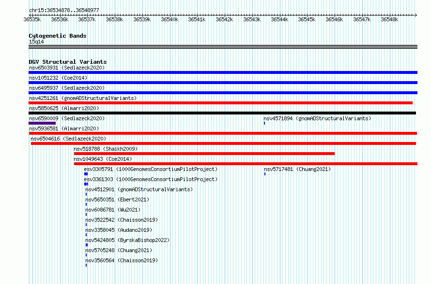Select the gray 15q14 cytogenetic band bar
The width and height of the screenshot is (431, 284).
[223, 47]
